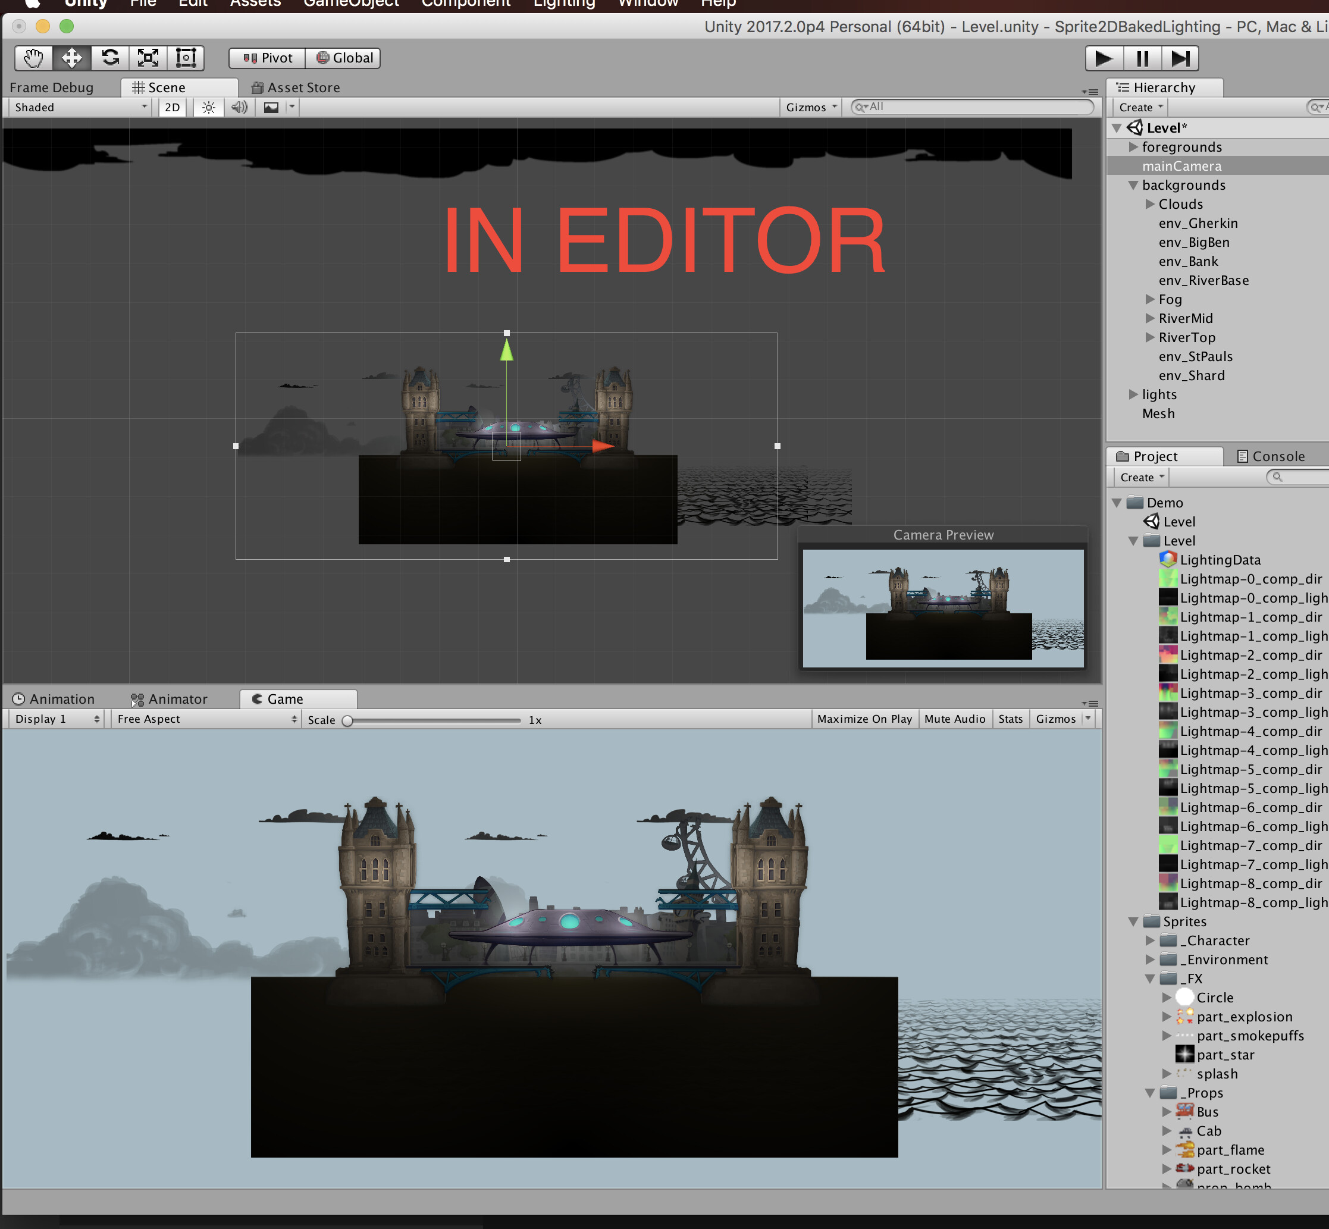Enable Maximize On Play
Image resolution: width=1329 pixels, height=1229 pixels.
864,719
